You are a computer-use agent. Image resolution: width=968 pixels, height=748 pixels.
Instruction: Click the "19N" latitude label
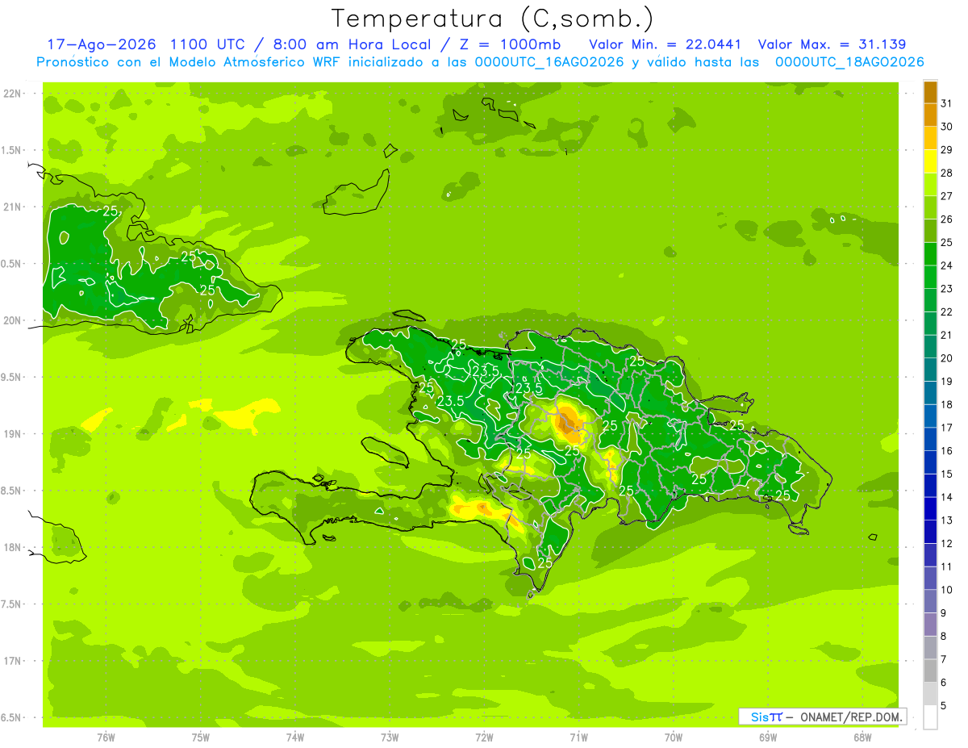click(12, 434)
